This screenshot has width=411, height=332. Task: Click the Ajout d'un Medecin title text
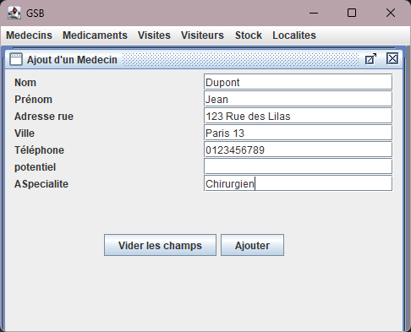pyautogui.click(x=72, y=60)
